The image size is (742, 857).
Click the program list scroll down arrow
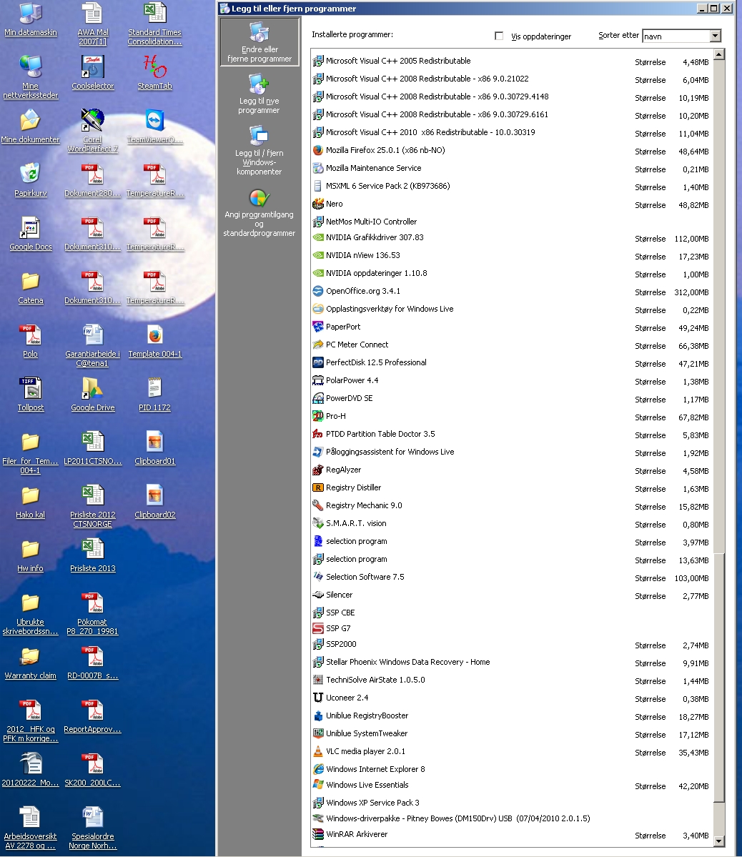pyautogui.click(x=719, y=841)
